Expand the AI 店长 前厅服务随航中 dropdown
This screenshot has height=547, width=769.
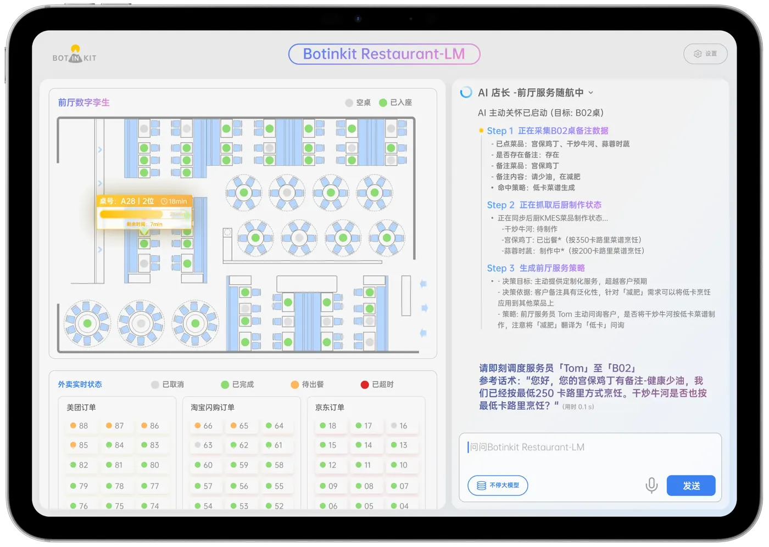[591, 93]
